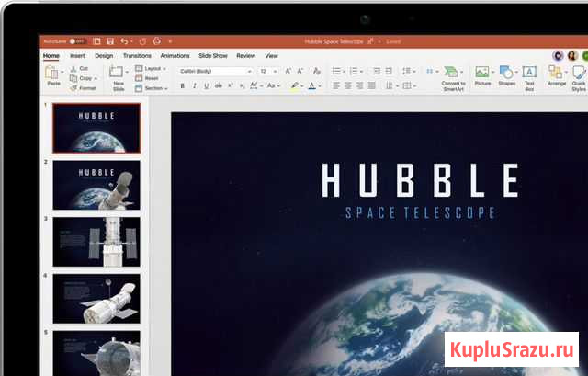The height and width of the screenshot is (376, 588).
Task: Open the quick access toolbar customize arrow
Action: coord(170,41)
